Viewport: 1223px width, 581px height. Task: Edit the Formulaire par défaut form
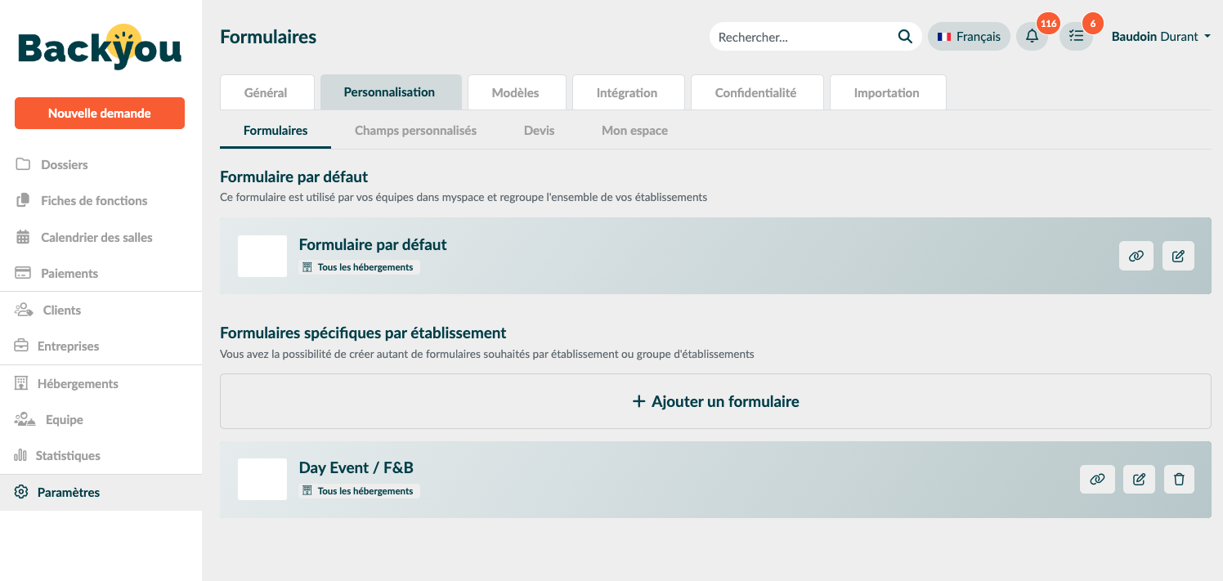(1178, 256)
